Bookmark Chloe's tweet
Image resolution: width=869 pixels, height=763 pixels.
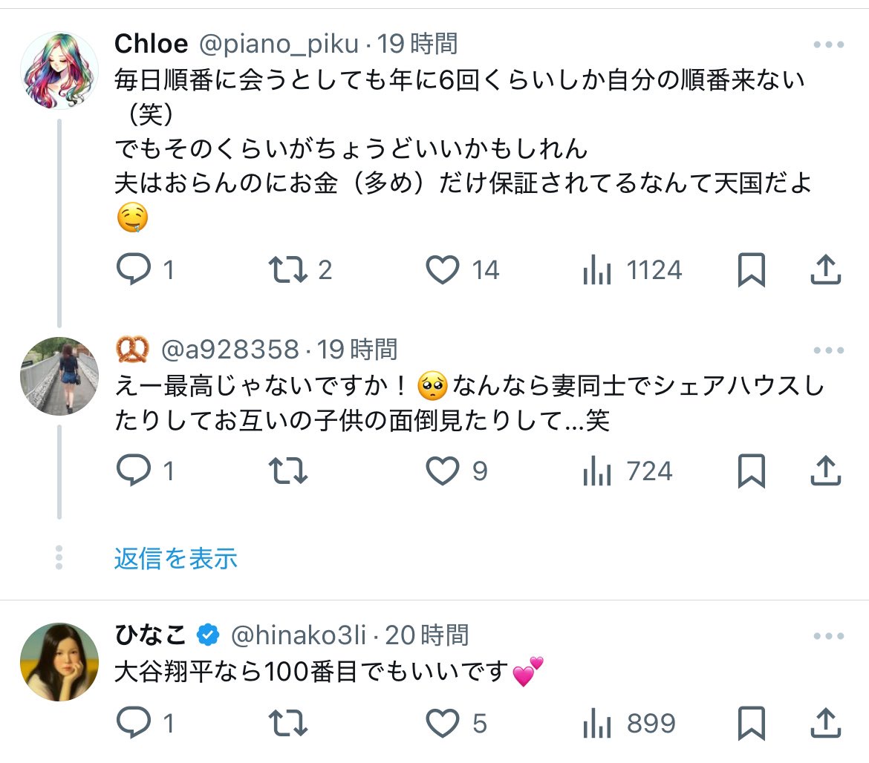coord(751,271)
